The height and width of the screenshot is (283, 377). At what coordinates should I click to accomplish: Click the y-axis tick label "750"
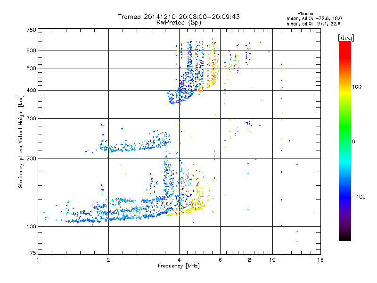[31, 30]
